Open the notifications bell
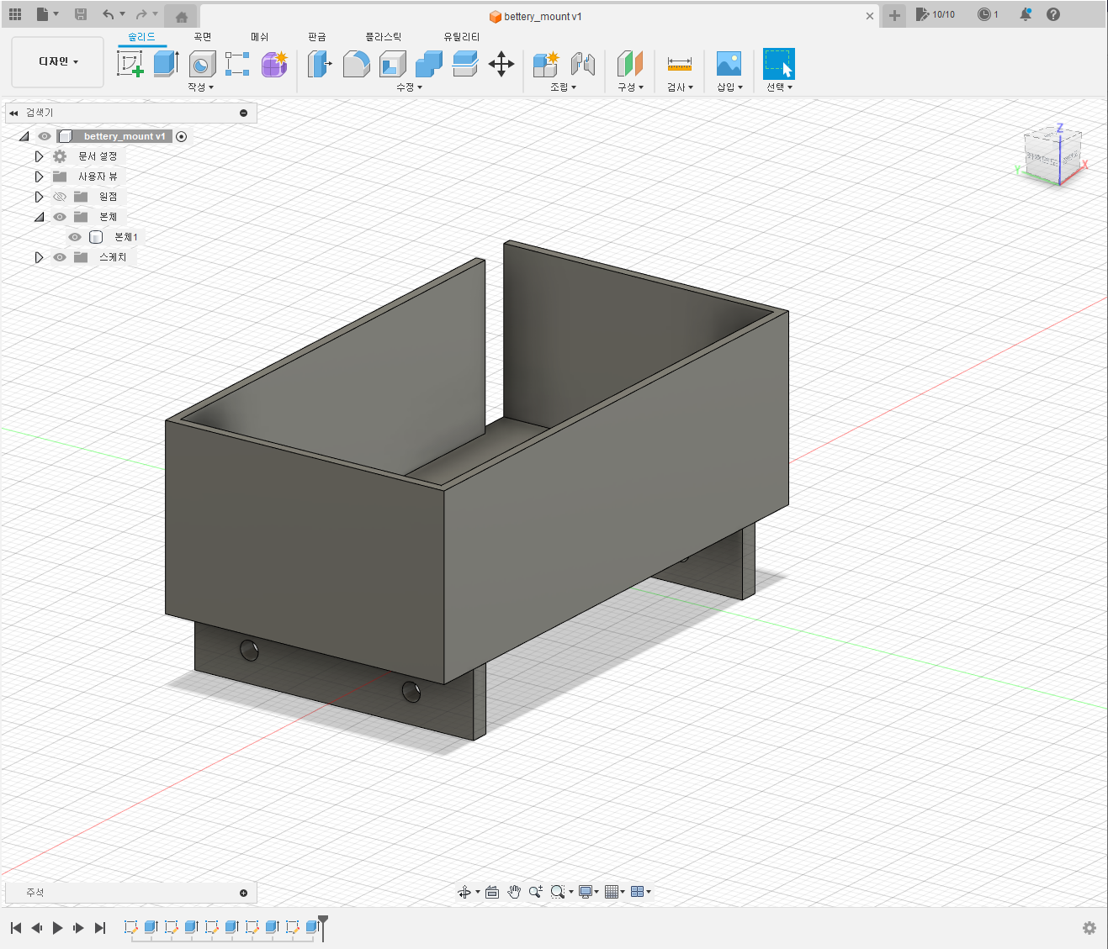Viewport: 1108px width, 949px height. coord(1026,14)
